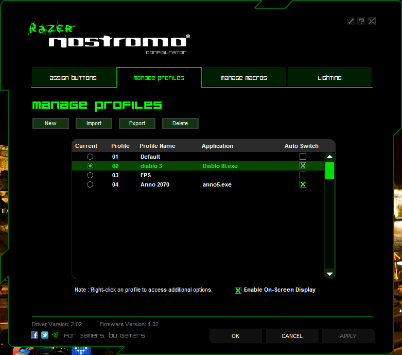Click the green scrollbar thumb
The height and width of the screenshot is (355, 402).
[330, 171]
